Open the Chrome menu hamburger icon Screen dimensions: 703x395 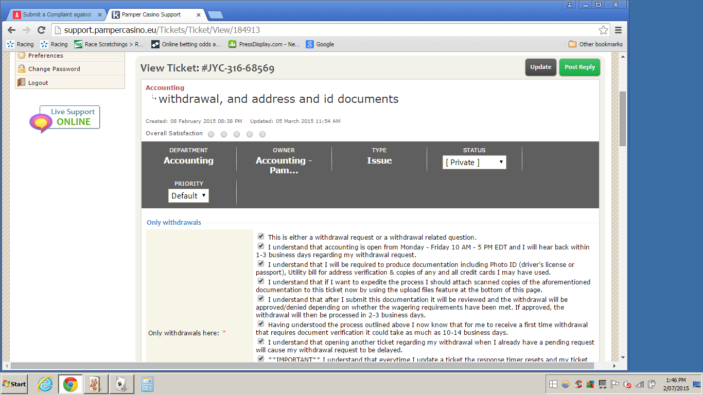(x=618, y=30)
